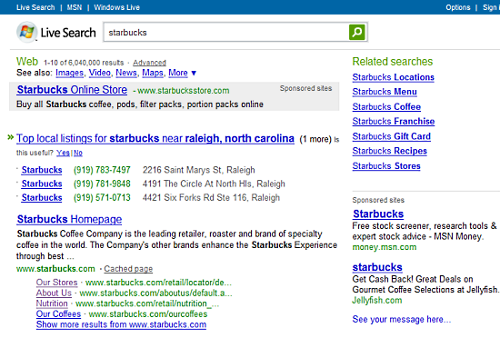This screenshot has height=338, width=500.
Task: Open Starbucks listing at 4421 Six Forks Rd
Action: 42,197
